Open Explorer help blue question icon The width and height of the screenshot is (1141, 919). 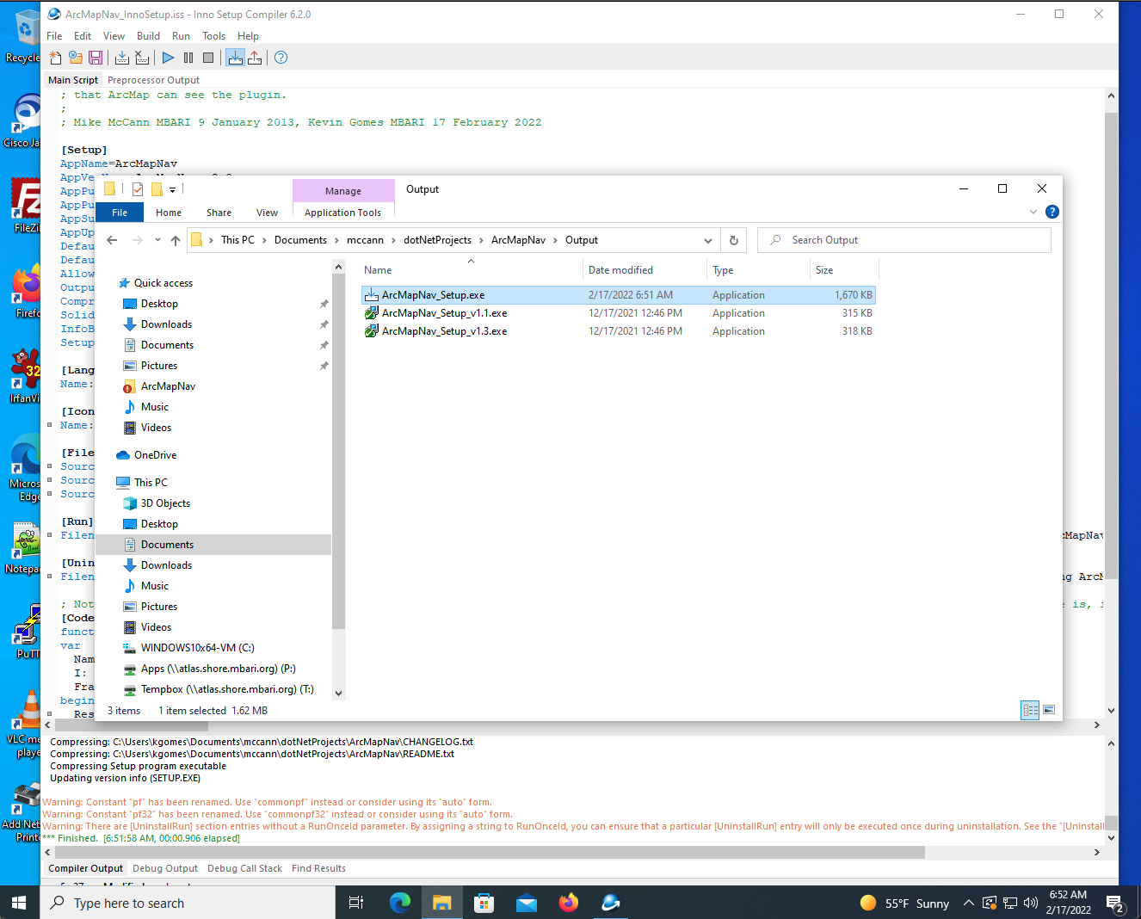point(1052,212)
